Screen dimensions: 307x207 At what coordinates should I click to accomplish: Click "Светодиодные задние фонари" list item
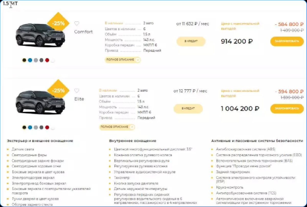point(38,161)
